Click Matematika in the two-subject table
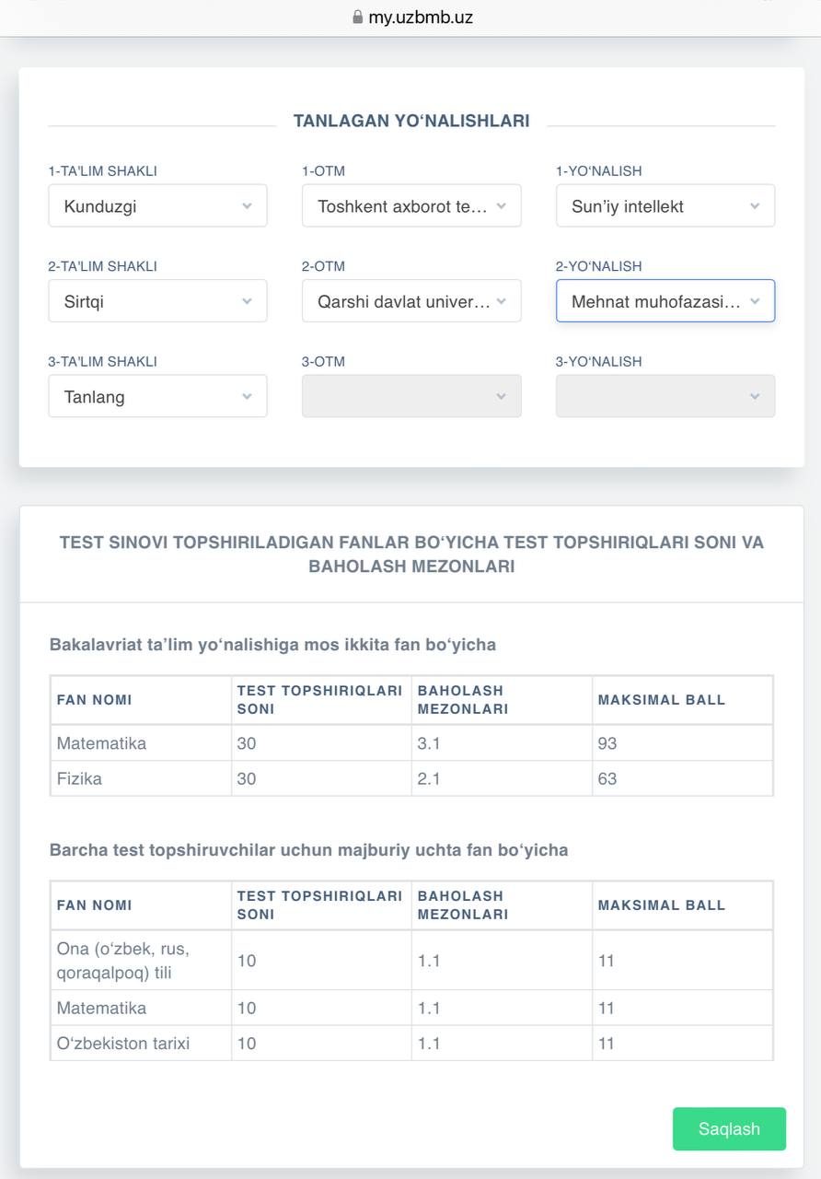This screenshot has height=1179, width=821. [101, 743]
